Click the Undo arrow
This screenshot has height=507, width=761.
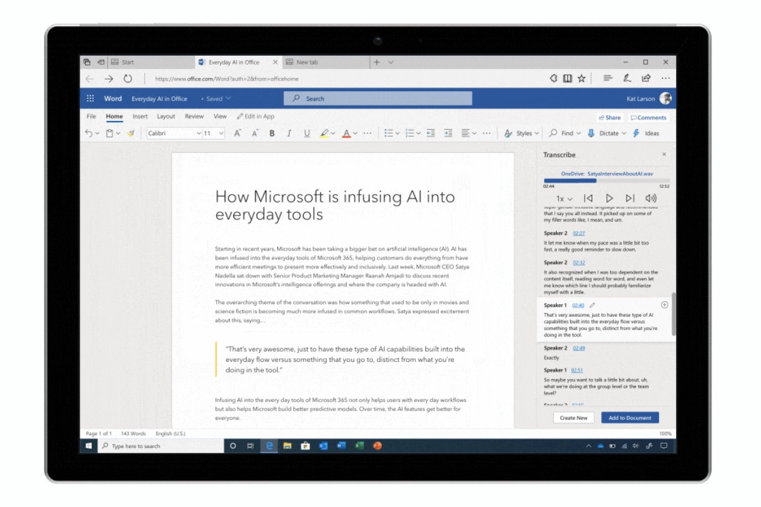coord(88,133)
